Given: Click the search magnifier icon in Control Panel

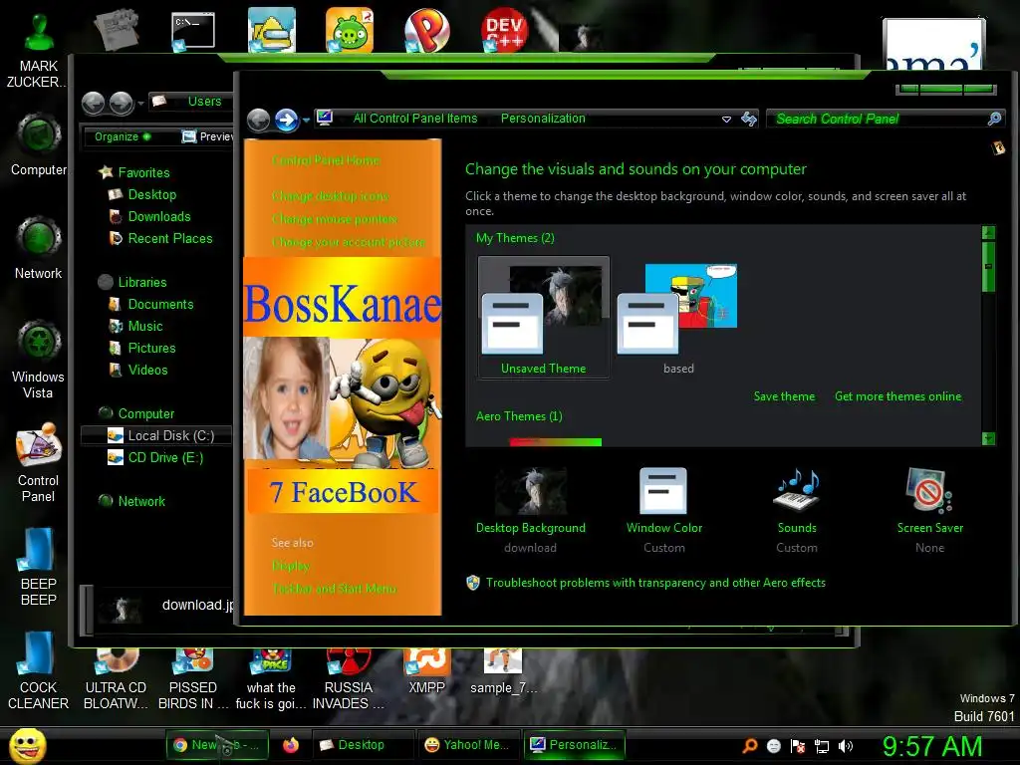Looking at the screenshot, I should point(994,119).
